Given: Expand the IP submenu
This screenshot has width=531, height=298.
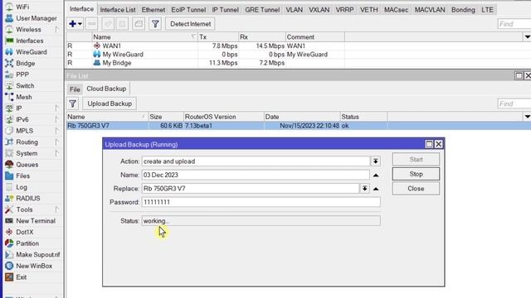Looking at the screenshot, I should pos(56,108).
